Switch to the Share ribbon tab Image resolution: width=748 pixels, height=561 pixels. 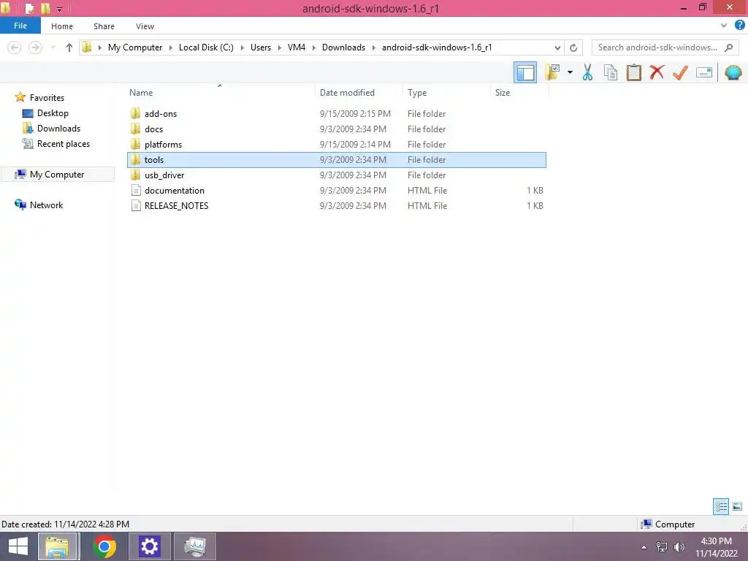(x=104, y=26)
